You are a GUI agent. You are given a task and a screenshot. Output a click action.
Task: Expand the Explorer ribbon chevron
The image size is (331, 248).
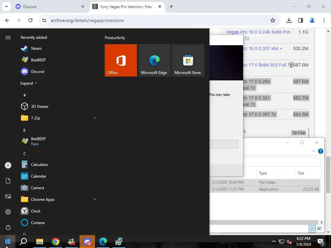[314, 151]
